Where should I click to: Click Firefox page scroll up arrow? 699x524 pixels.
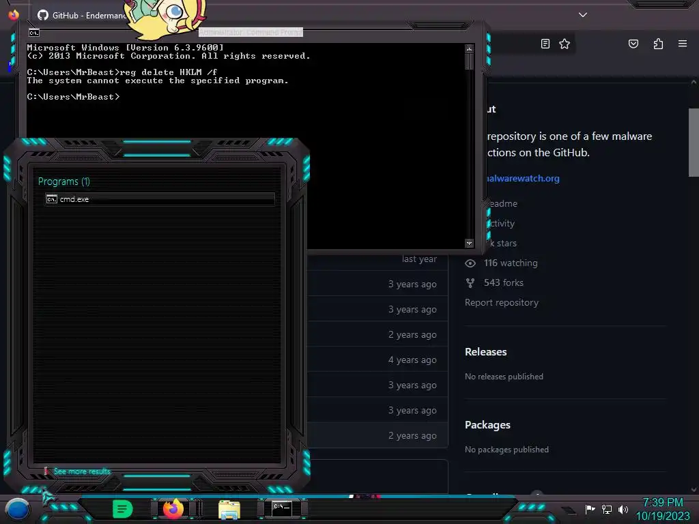pos(694,82)
